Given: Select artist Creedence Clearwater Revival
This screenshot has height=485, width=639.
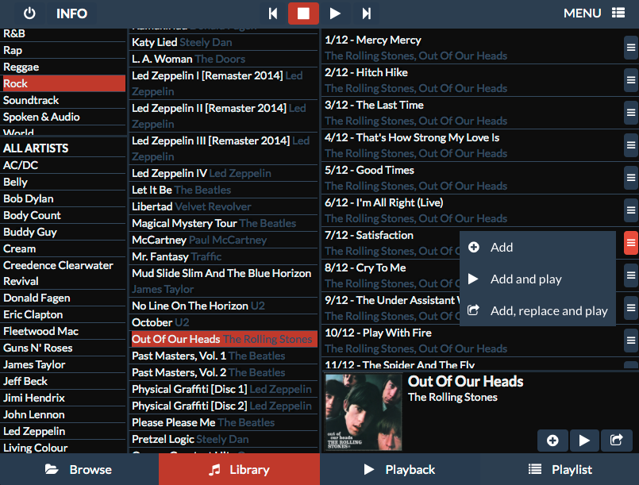Looking at the screenshot, I should 63,273.
